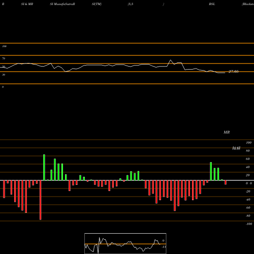The height and width of the screenshot is (254, 254).
Task: Click the '-60' label on MR axis
Action: coord(248,208)
